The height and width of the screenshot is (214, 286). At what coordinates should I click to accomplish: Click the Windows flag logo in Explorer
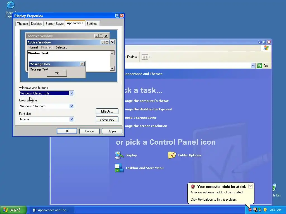pyautogui.click(x=266, y=48)
